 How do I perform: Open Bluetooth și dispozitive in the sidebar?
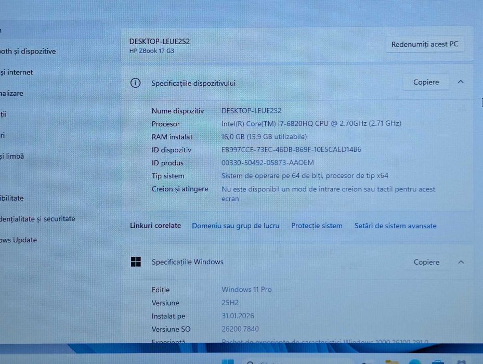(28, 51)
